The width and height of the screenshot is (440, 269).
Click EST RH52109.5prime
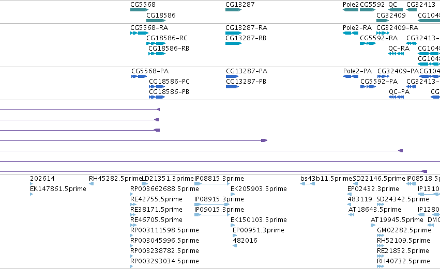pos(403,241)
